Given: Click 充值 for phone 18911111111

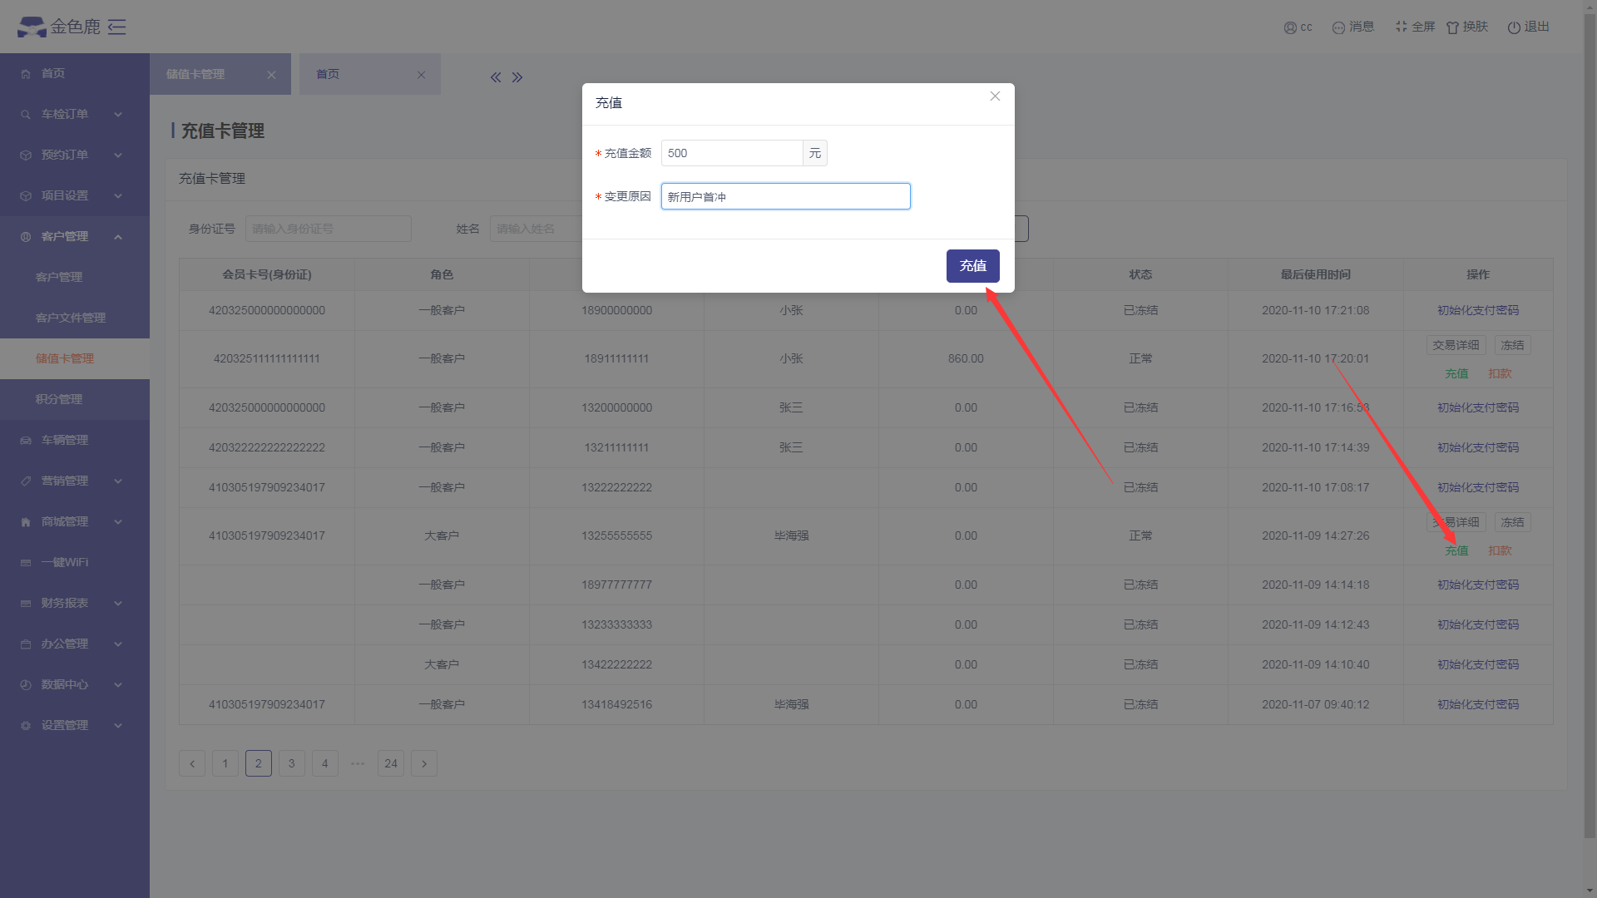Looking at the screenshot, I should coord(1456,373).
